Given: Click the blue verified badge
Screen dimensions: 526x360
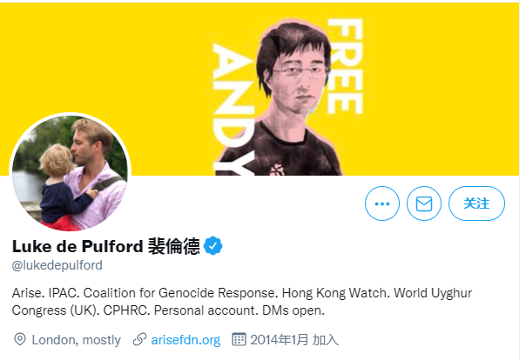Looking at the screenshot, I should point(213,246).
